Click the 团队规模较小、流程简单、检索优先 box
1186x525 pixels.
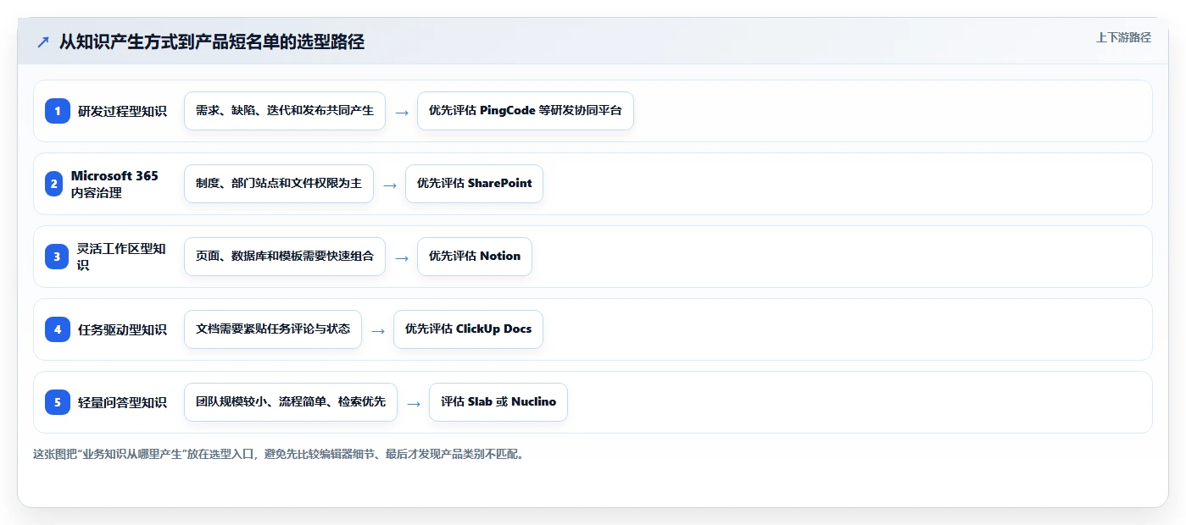(x=291, y=402)
